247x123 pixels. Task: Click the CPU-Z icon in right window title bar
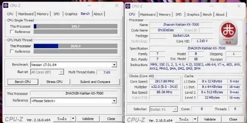pos(128,6)
